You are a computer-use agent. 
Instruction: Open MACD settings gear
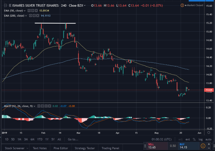coord(42,106)
